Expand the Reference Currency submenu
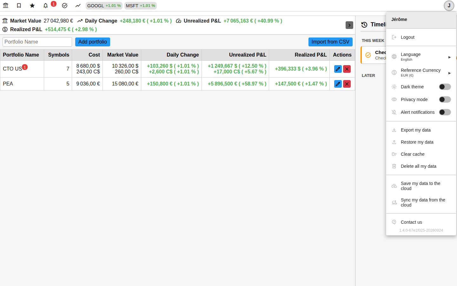This screenshot has width=457, height=286. click(x=421, y=72)
